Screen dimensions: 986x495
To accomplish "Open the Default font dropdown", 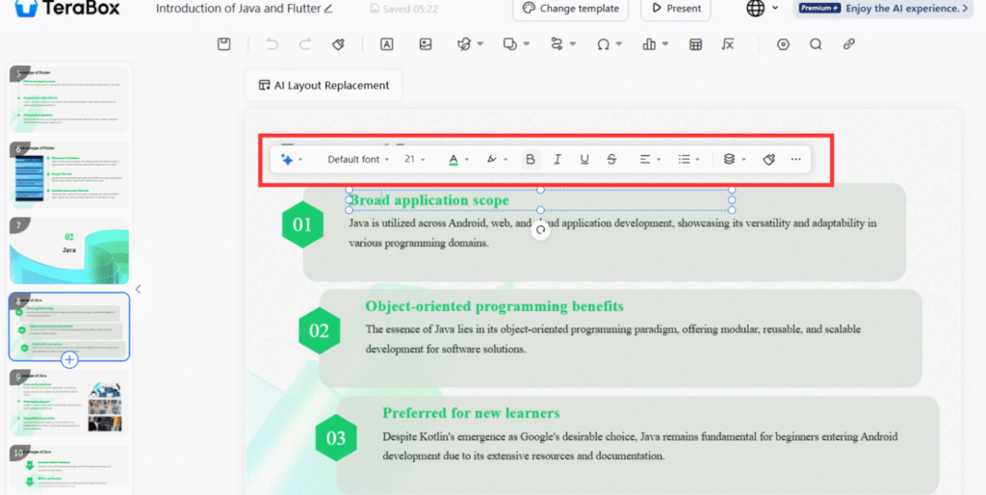I will pos(358,159).
